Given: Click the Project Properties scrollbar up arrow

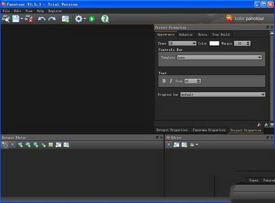Looking at the screenshot, I should [272, 33].
